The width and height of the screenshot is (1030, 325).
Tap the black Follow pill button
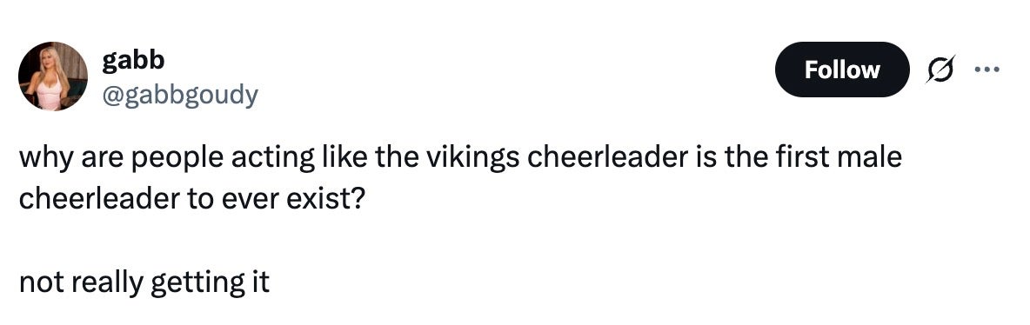pos(841,70)
